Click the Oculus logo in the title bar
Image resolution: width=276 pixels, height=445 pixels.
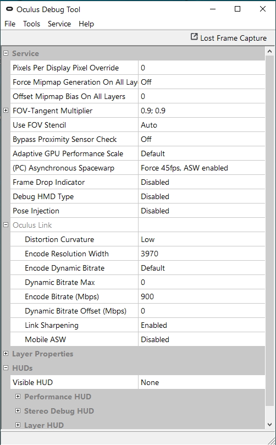coord(9,9)
